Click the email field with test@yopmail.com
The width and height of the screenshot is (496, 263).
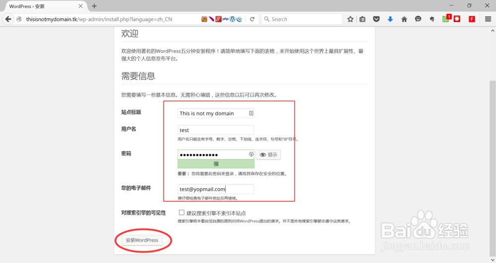216,189
